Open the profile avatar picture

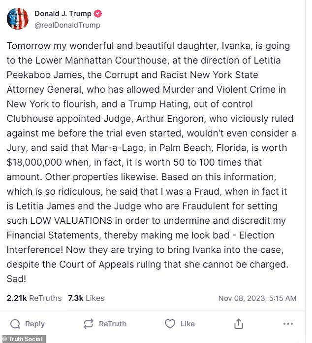[17, 19]
